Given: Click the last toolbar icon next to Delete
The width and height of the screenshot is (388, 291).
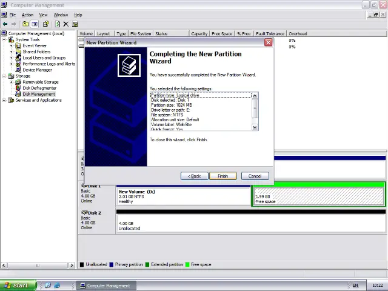Looking at the screenshot, I should [x=75, y=24].
